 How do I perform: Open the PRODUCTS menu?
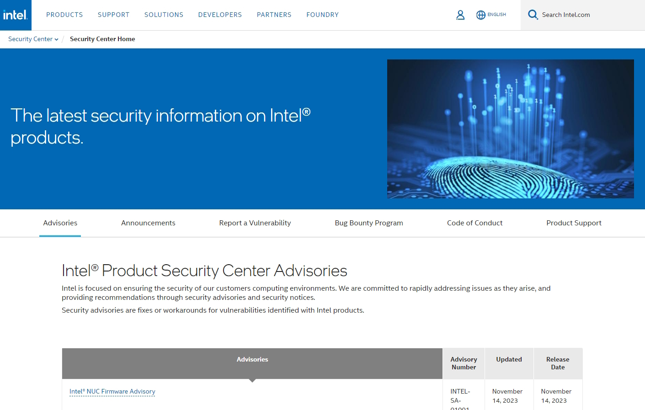(x=64, y=15)
